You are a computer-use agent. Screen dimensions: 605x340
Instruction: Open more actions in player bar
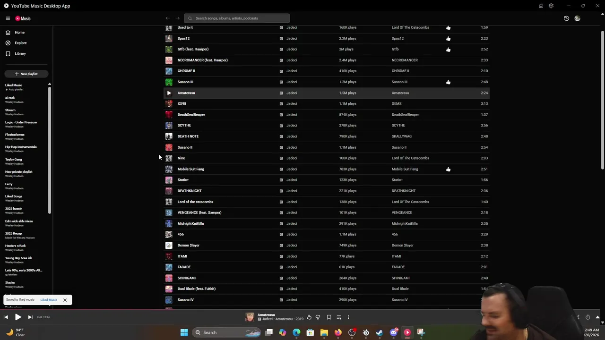(x=348, y=317)
